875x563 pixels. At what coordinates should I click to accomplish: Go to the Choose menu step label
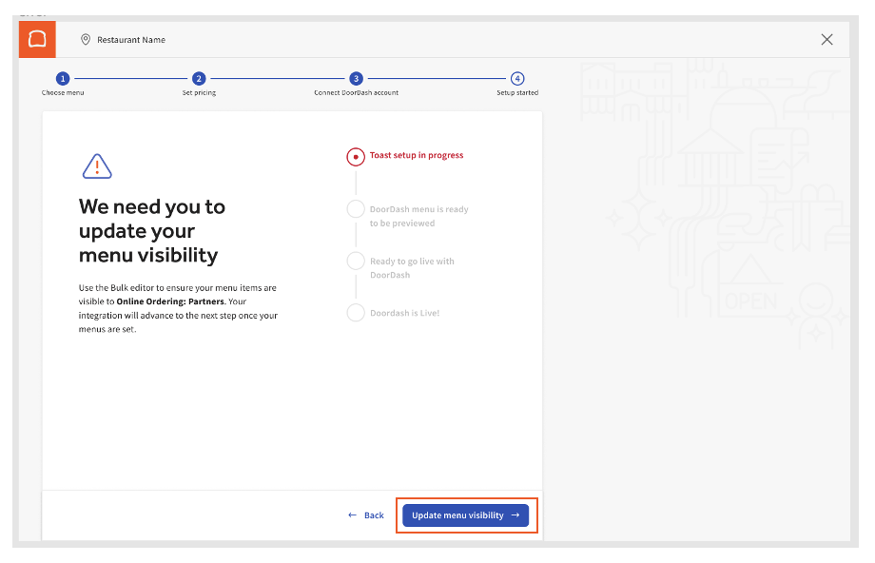[x=63, y=93]
